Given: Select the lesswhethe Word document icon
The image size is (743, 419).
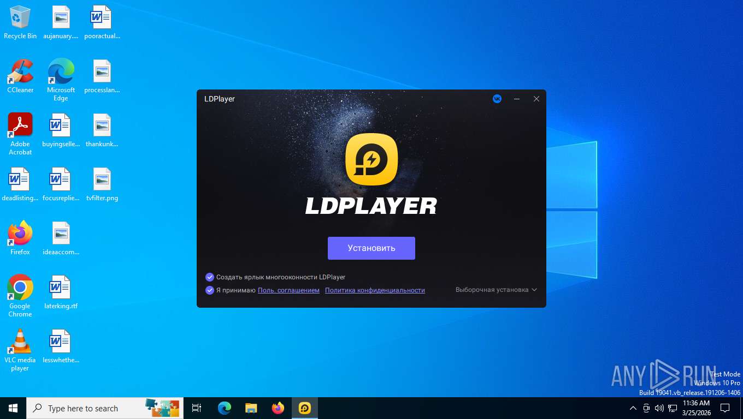Looking at the screenshot, I should [61, 346].
